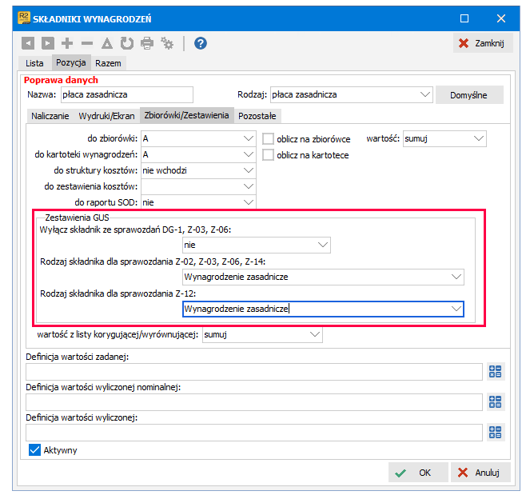The image size is (530, 499).
Task: Enable oblicz na zbiorówce checkbox
Action: pos(268,139)
